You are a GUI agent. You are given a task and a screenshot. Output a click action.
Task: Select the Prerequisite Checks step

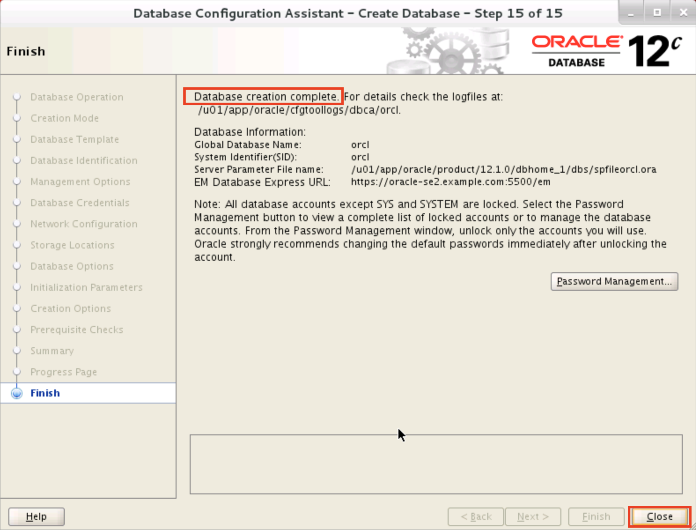tap(77, 330)
